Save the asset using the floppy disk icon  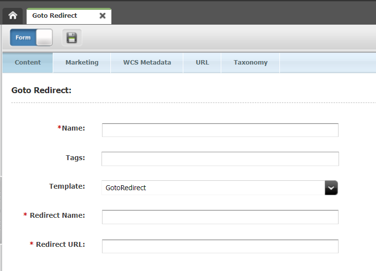72,37
